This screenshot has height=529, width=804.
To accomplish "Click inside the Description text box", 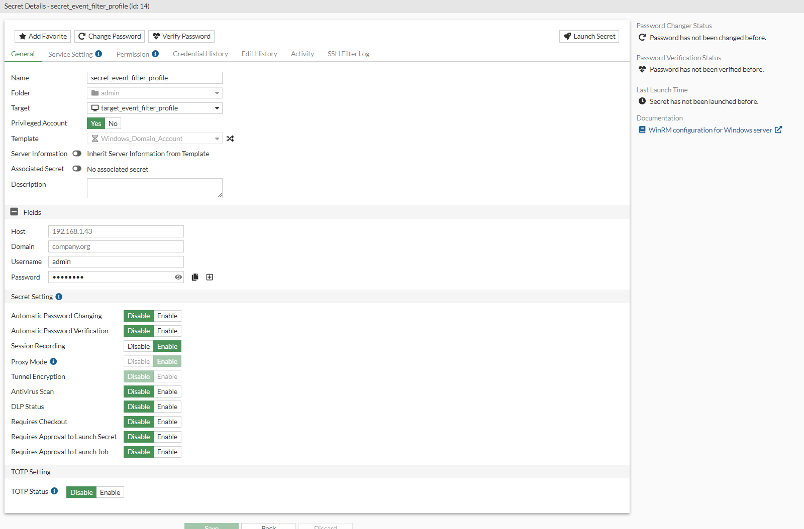I will (x=154, y=188).
